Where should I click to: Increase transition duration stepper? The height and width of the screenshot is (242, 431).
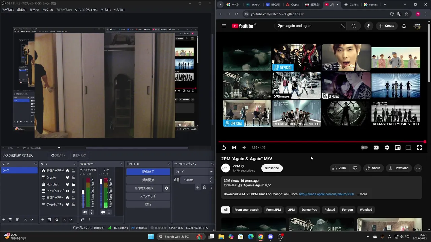pos(211,179)
